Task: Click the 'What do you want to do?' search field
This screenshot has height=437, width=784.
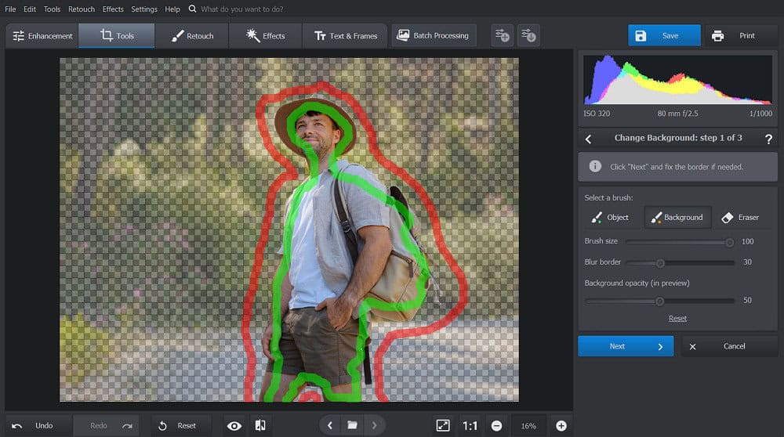Action: click(242, 9)
